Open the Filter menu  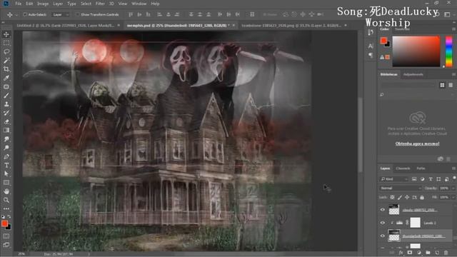click(100, 4)
